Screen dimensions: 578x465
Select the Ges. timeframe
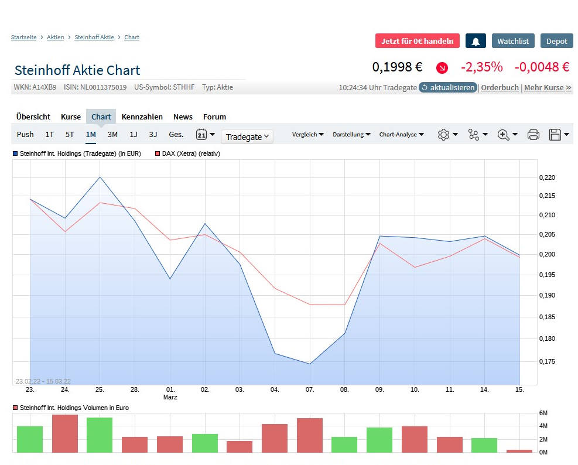176,134
